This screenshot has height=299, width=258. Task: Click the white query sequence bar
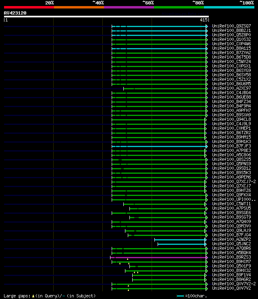tap(106, 17)
